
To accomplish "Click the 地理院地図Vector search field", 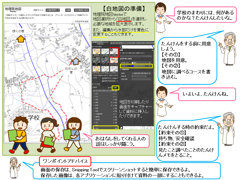I will (x=132, y=43).
